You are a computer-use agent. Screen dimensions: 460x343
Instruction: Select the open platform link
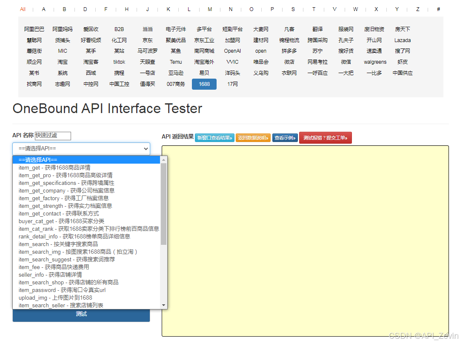[x=261, y=51]
